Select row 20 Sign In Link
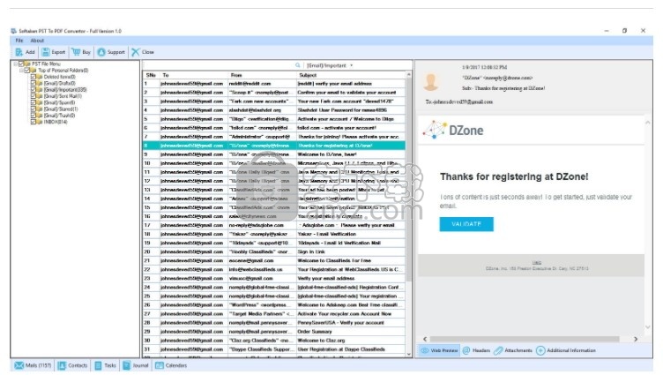 point(274,251)
